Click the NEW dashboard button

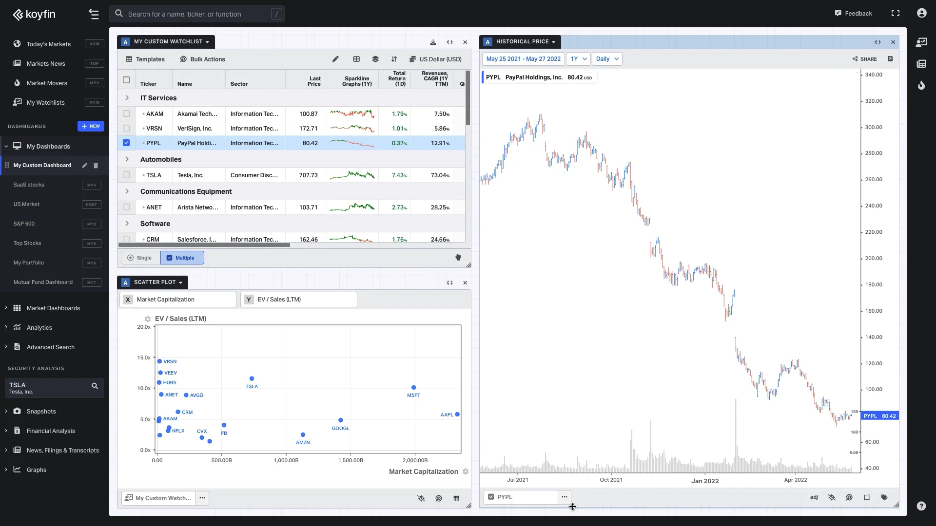click(91, 126)
